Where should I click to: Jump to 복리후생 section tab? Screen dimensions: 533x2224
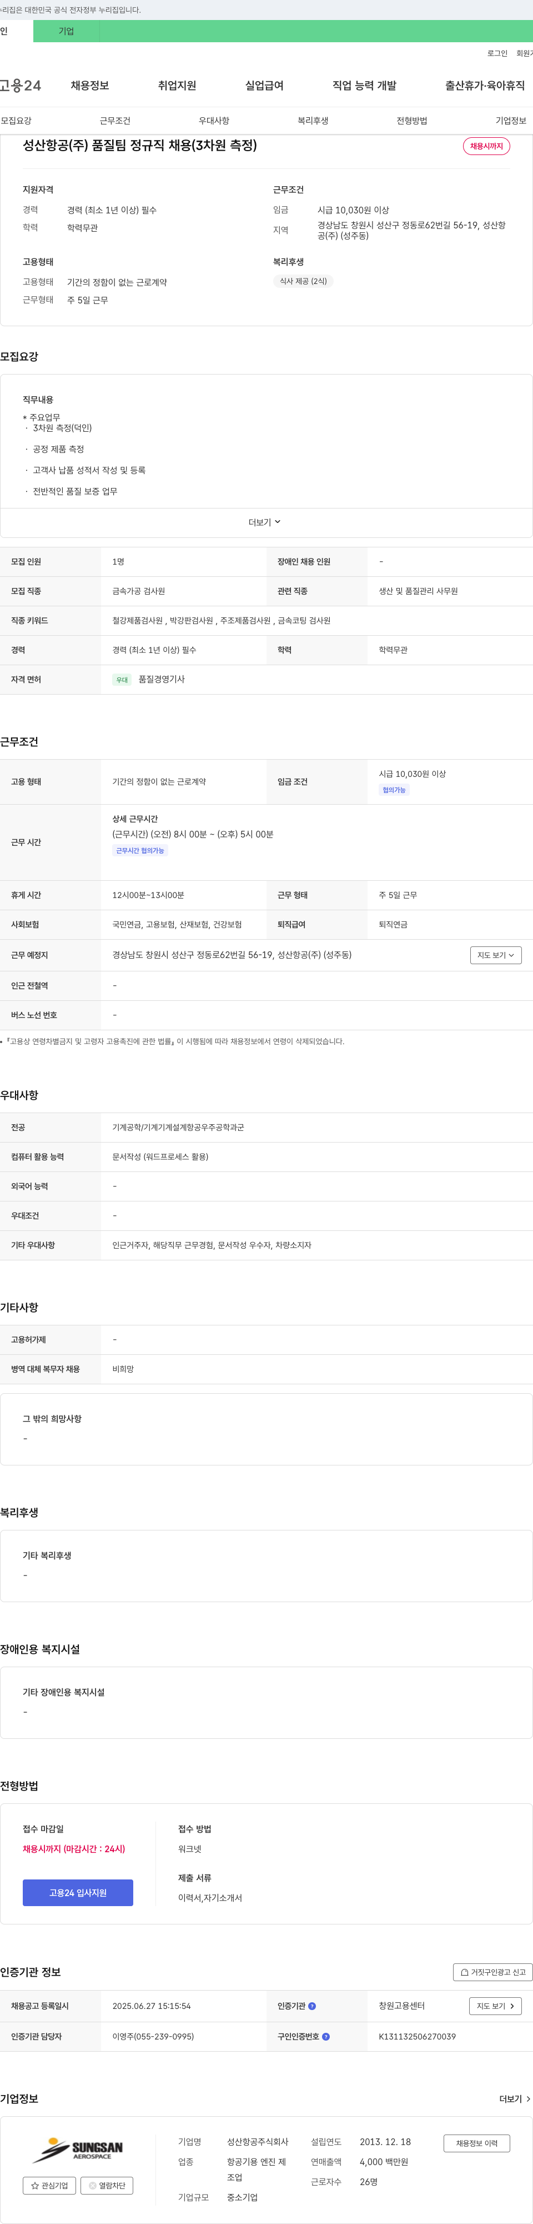(x=313, y=121)
